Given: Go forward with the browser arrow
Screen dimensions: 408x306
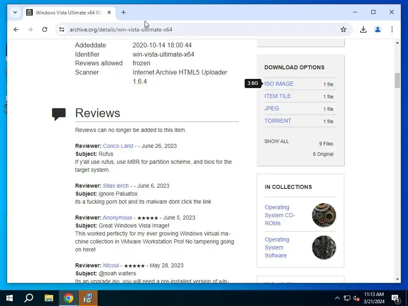Looking at the screenshot, I should pos(30,29).
